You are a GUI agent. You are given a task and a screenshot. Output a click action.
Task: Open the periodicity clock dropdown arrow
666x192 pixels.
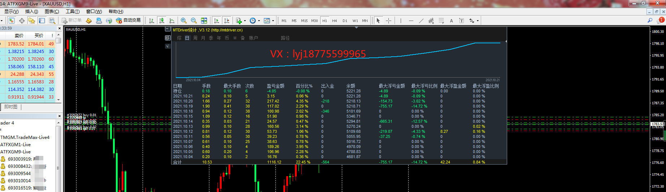(x=259, y=21)
